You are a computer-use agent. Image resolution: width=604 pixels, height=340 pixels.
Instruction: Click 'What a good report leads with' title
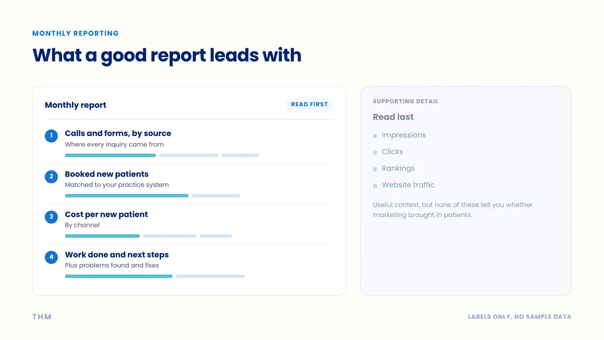point(167,55)
